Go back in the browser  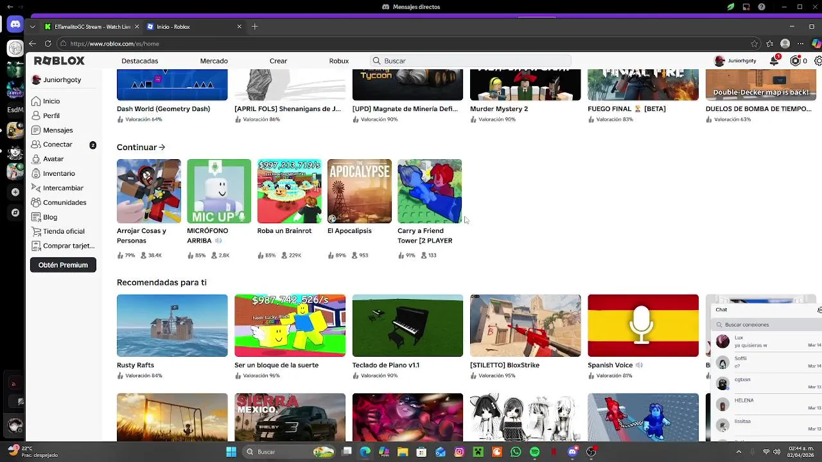pos(32,44)
